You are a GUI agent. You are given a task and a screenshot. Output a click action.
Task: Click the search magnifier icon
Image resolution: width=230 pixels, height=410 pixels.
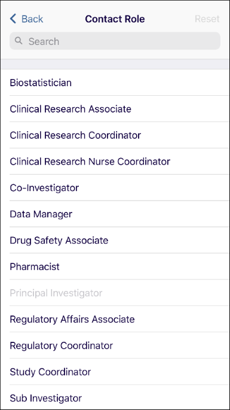(19, 41)
